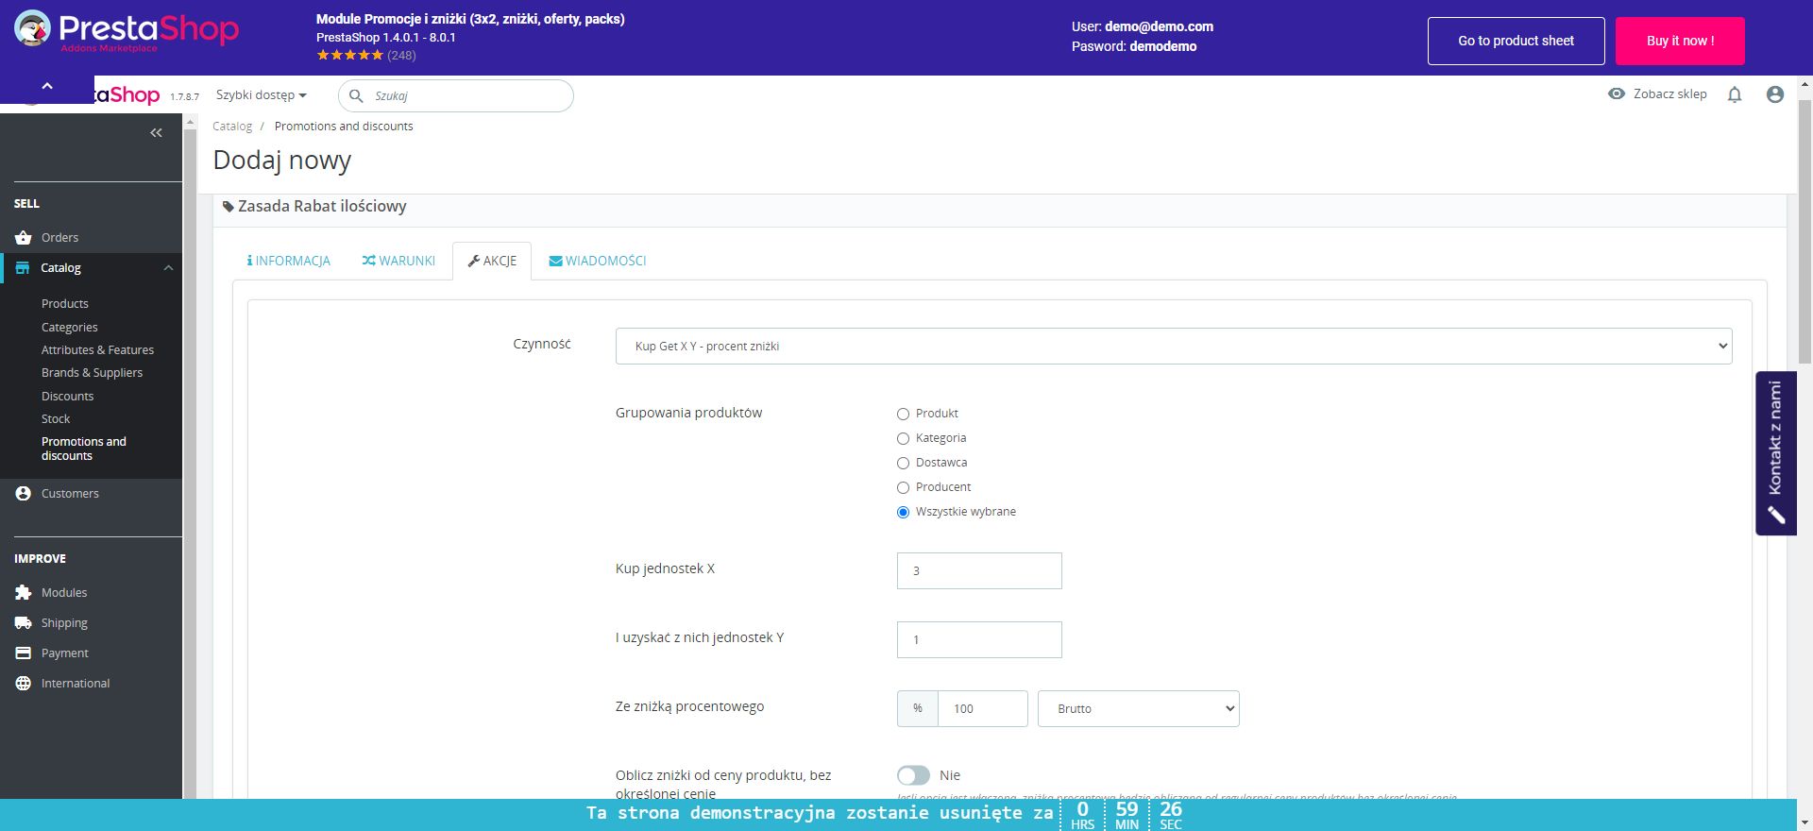Click the Orders basket icon
Image resolution: width=1813 pixels, height=831 pixels.
(24, 238)
